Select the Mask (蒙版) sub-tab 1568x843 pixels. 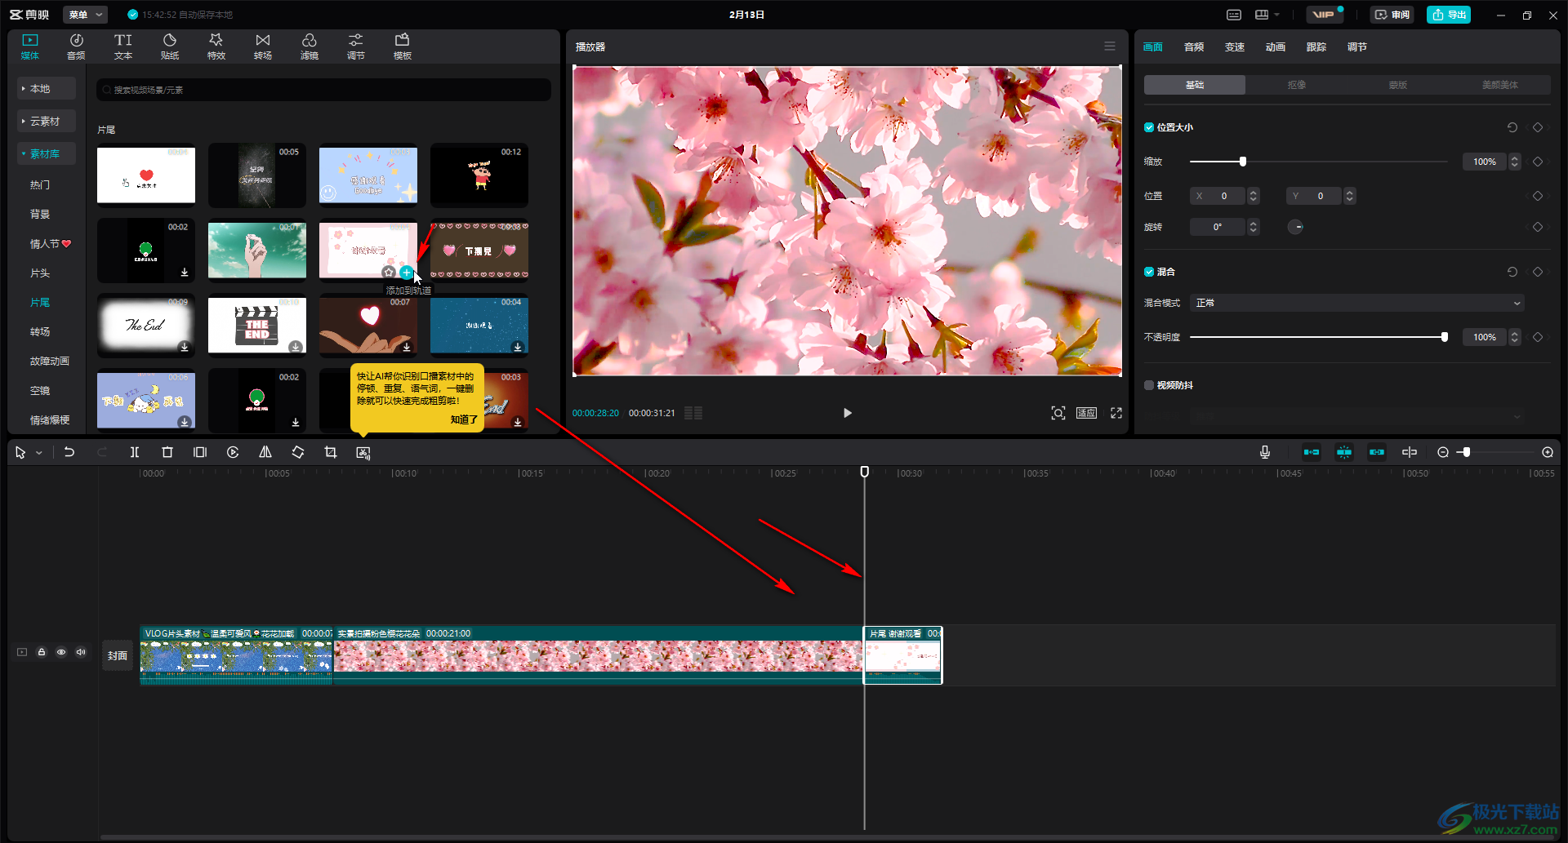1398,85
